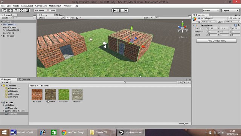Open the Component menu

41,6
